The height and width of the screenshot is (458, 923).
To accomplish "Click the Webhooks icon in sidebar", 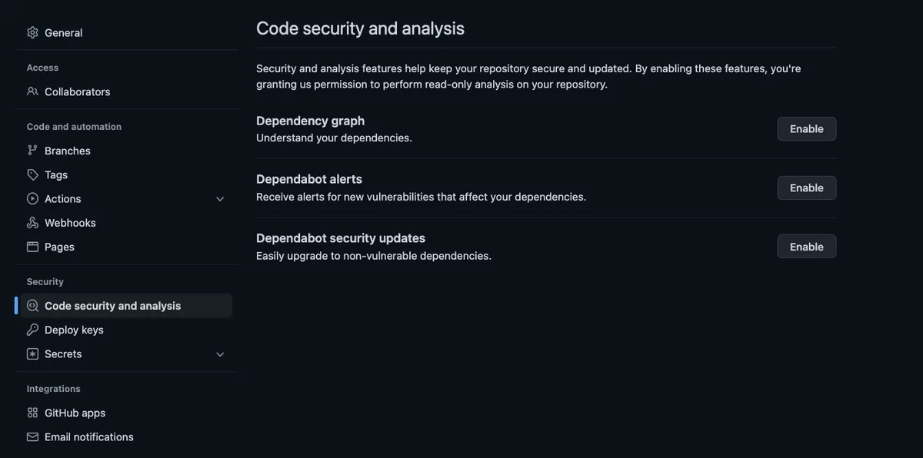I will coord(32,223).
